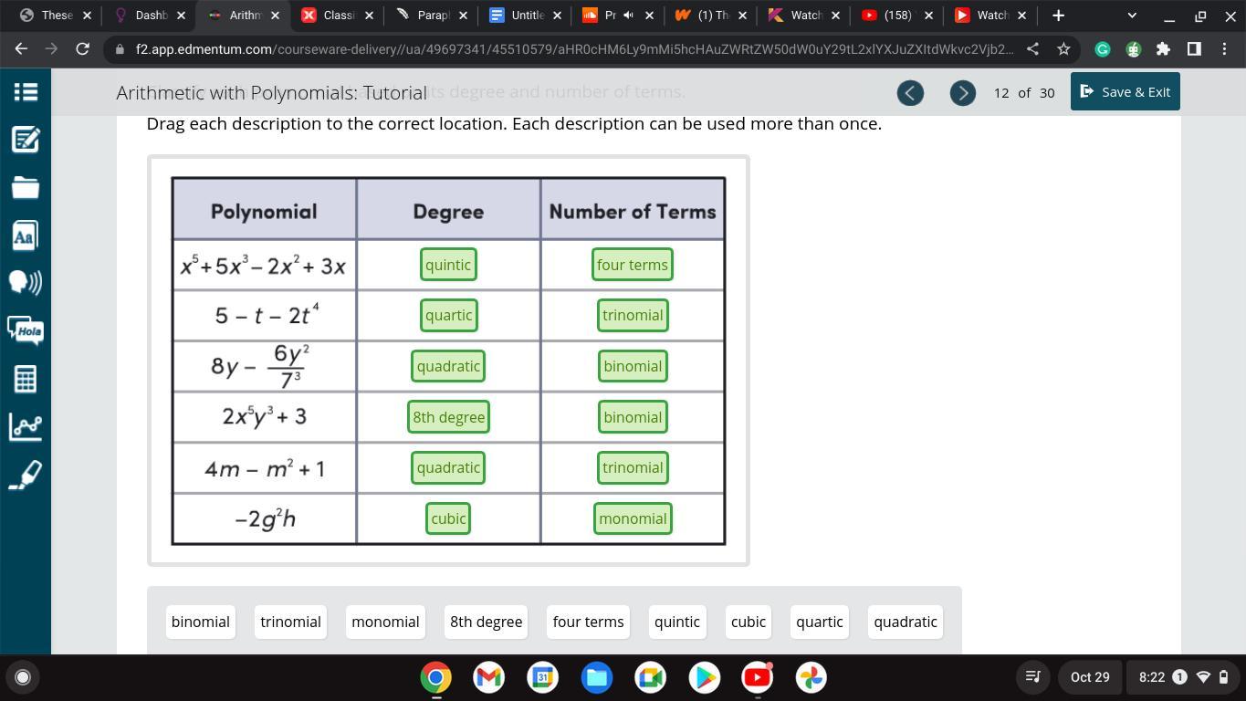The image size is (1246, 701).
Task: Click the address bar URL field
Action: click(573, 49)
